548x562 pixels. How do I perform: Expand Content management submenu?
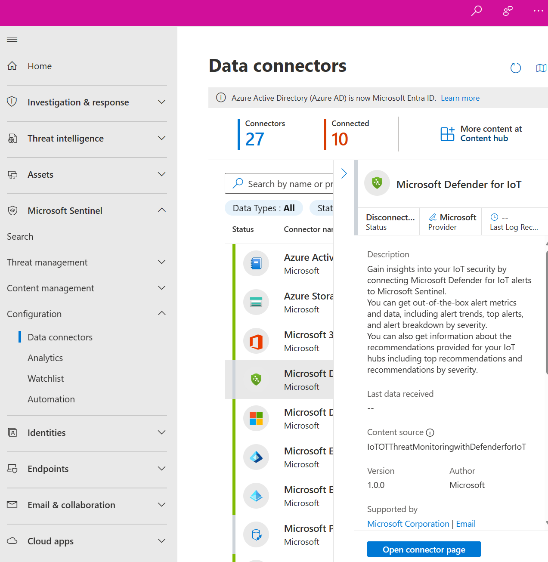pyautogui.click(x=162, y=288)
